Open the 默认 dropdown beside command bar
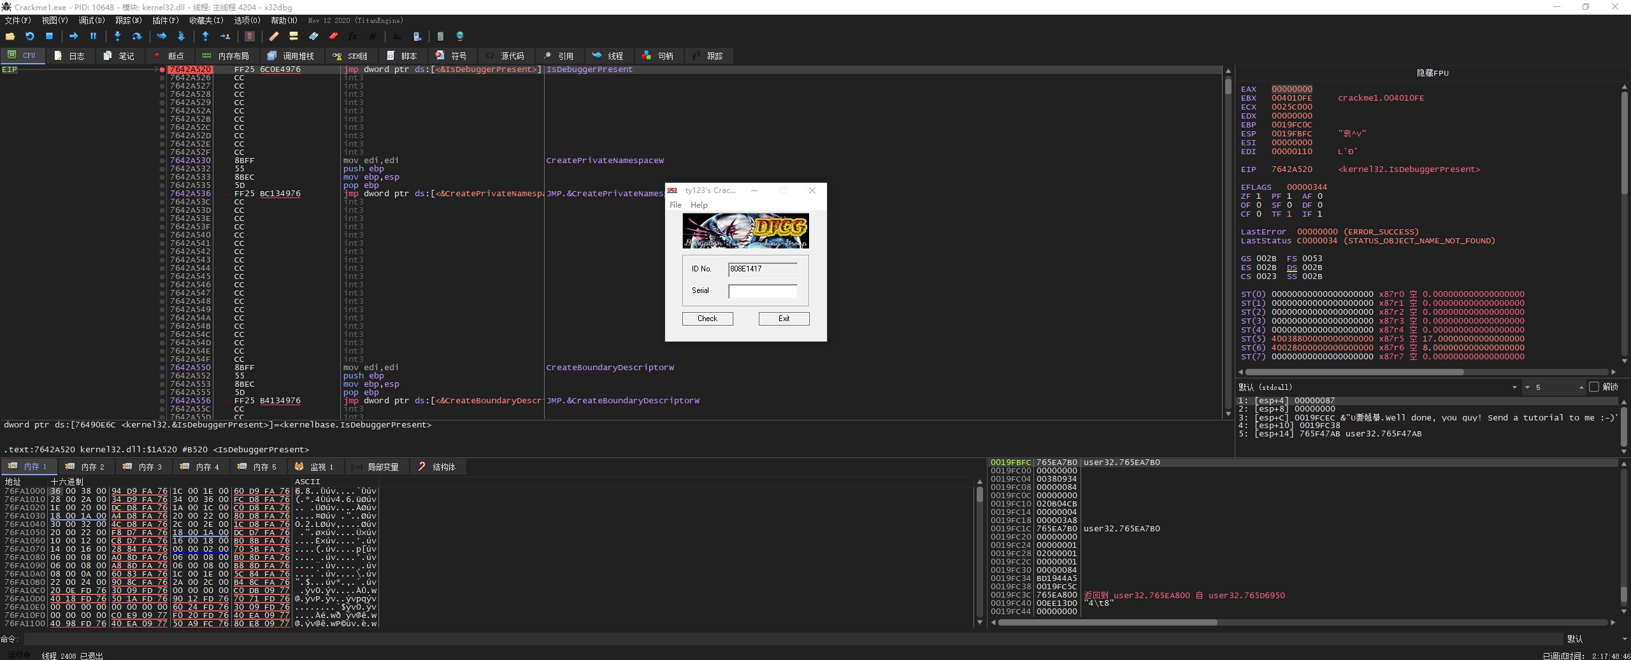Screen dimensions: 1631x660 pos(1625,639)
